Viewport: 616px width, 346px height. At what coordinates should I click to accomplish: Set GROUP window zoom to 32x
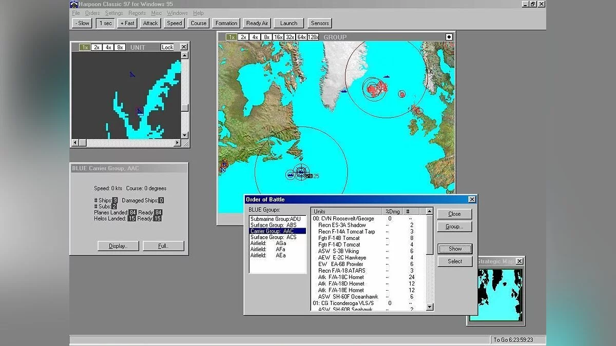290,37
